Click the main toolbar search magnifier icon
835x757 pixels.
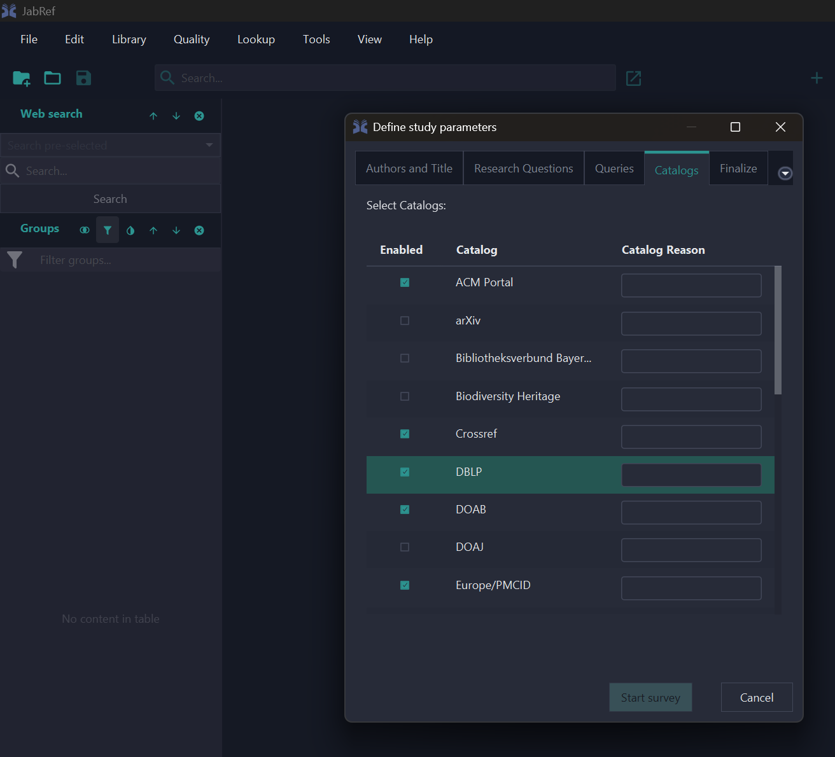167,78
